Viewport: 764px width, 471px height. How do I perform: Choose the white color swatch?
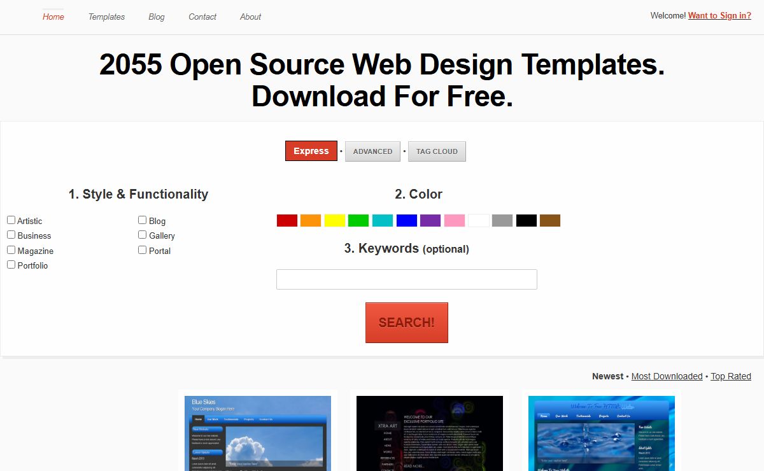click(479, 220)
